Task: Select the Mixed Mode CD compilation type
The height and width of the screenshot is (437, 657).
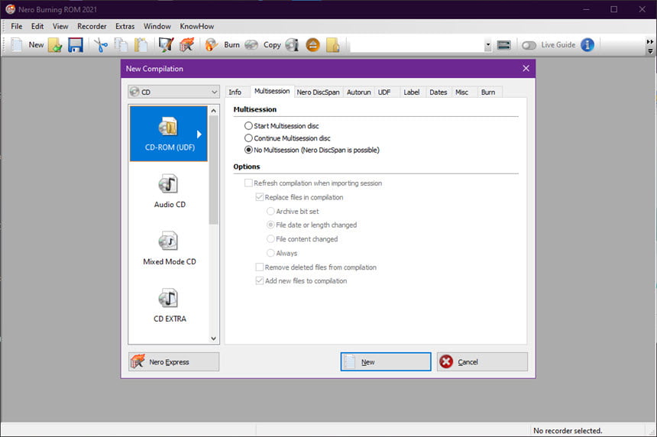Action: (169, 248)
